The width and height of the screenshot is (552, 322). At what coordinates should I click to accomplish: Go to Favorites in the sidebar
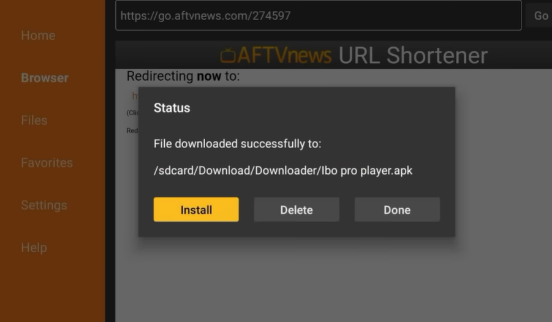[x=47, y=163]
